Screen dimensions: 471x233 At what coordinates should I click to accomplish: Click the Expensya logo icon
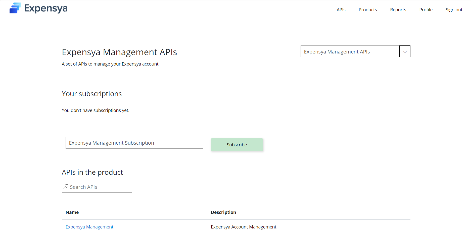point(15,8)
